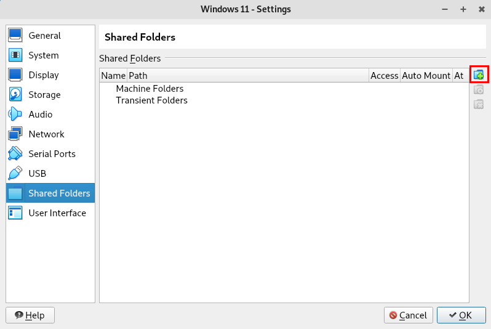
Task: Select the Transient Folders row
Action: click(284, 100)
